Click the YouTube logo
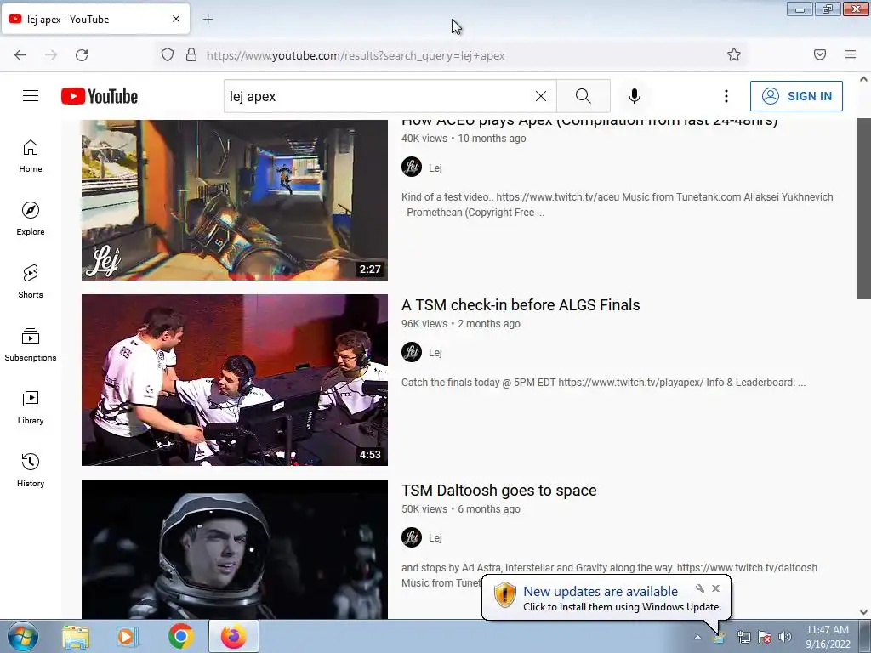Screen dimensions: 871x653 [100, 96]
